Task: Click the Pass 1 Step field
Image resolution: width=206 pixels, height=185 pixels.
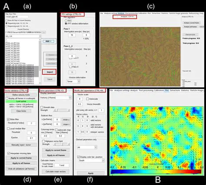Action: [86, 35]
